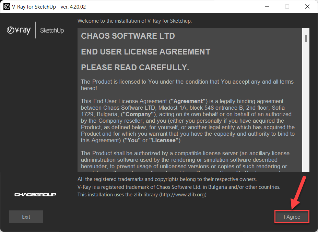Click the zlib library notice text
Viewport: 318px width, 232px height.
(x=142, y=195)
